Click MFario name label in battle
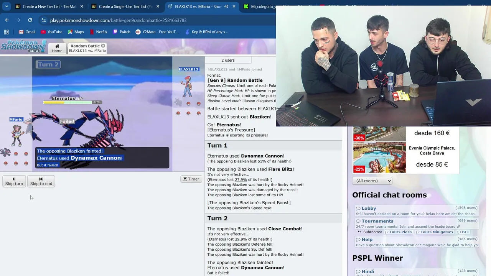Image resolution: width=491 pixels, height=276 pixels. tap(16, 120)
